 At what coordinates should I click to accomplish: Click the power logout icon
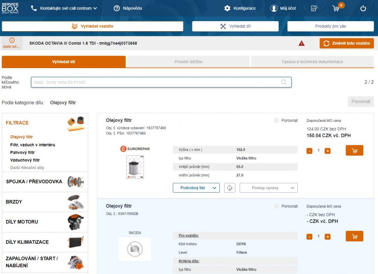[363, 8]
